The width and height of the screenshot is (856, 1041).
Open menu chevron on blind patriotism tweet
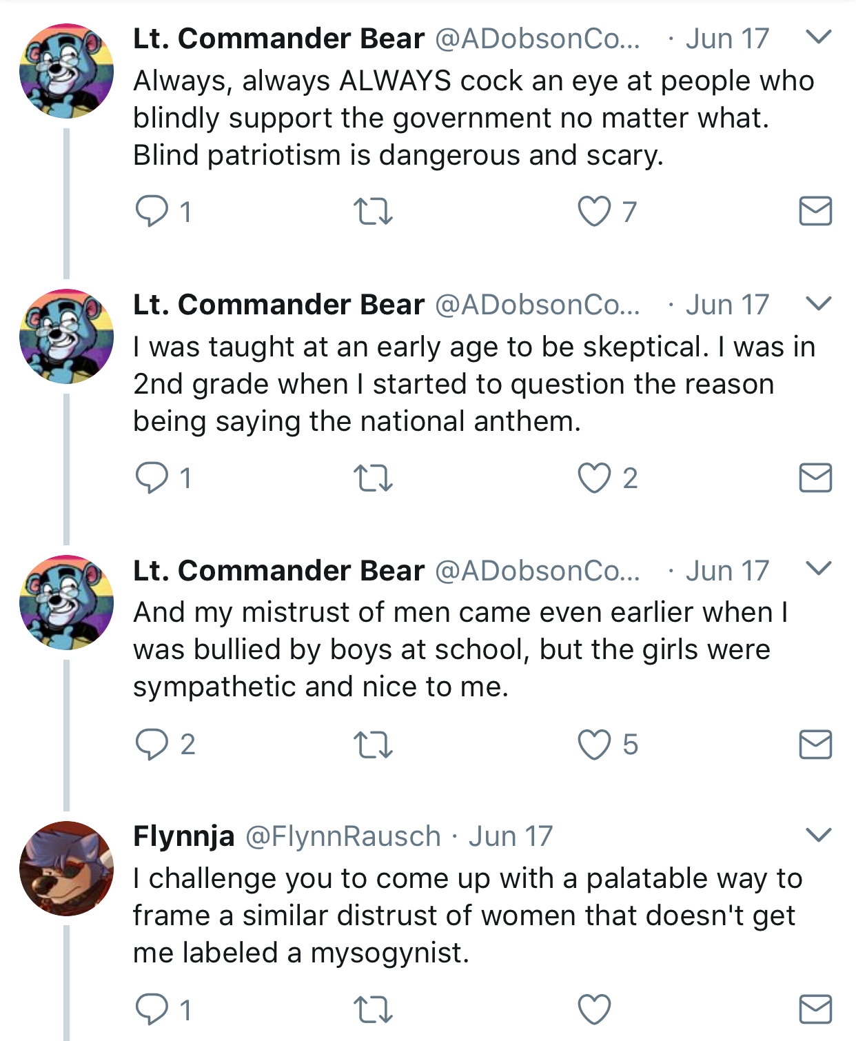[819, 37]
